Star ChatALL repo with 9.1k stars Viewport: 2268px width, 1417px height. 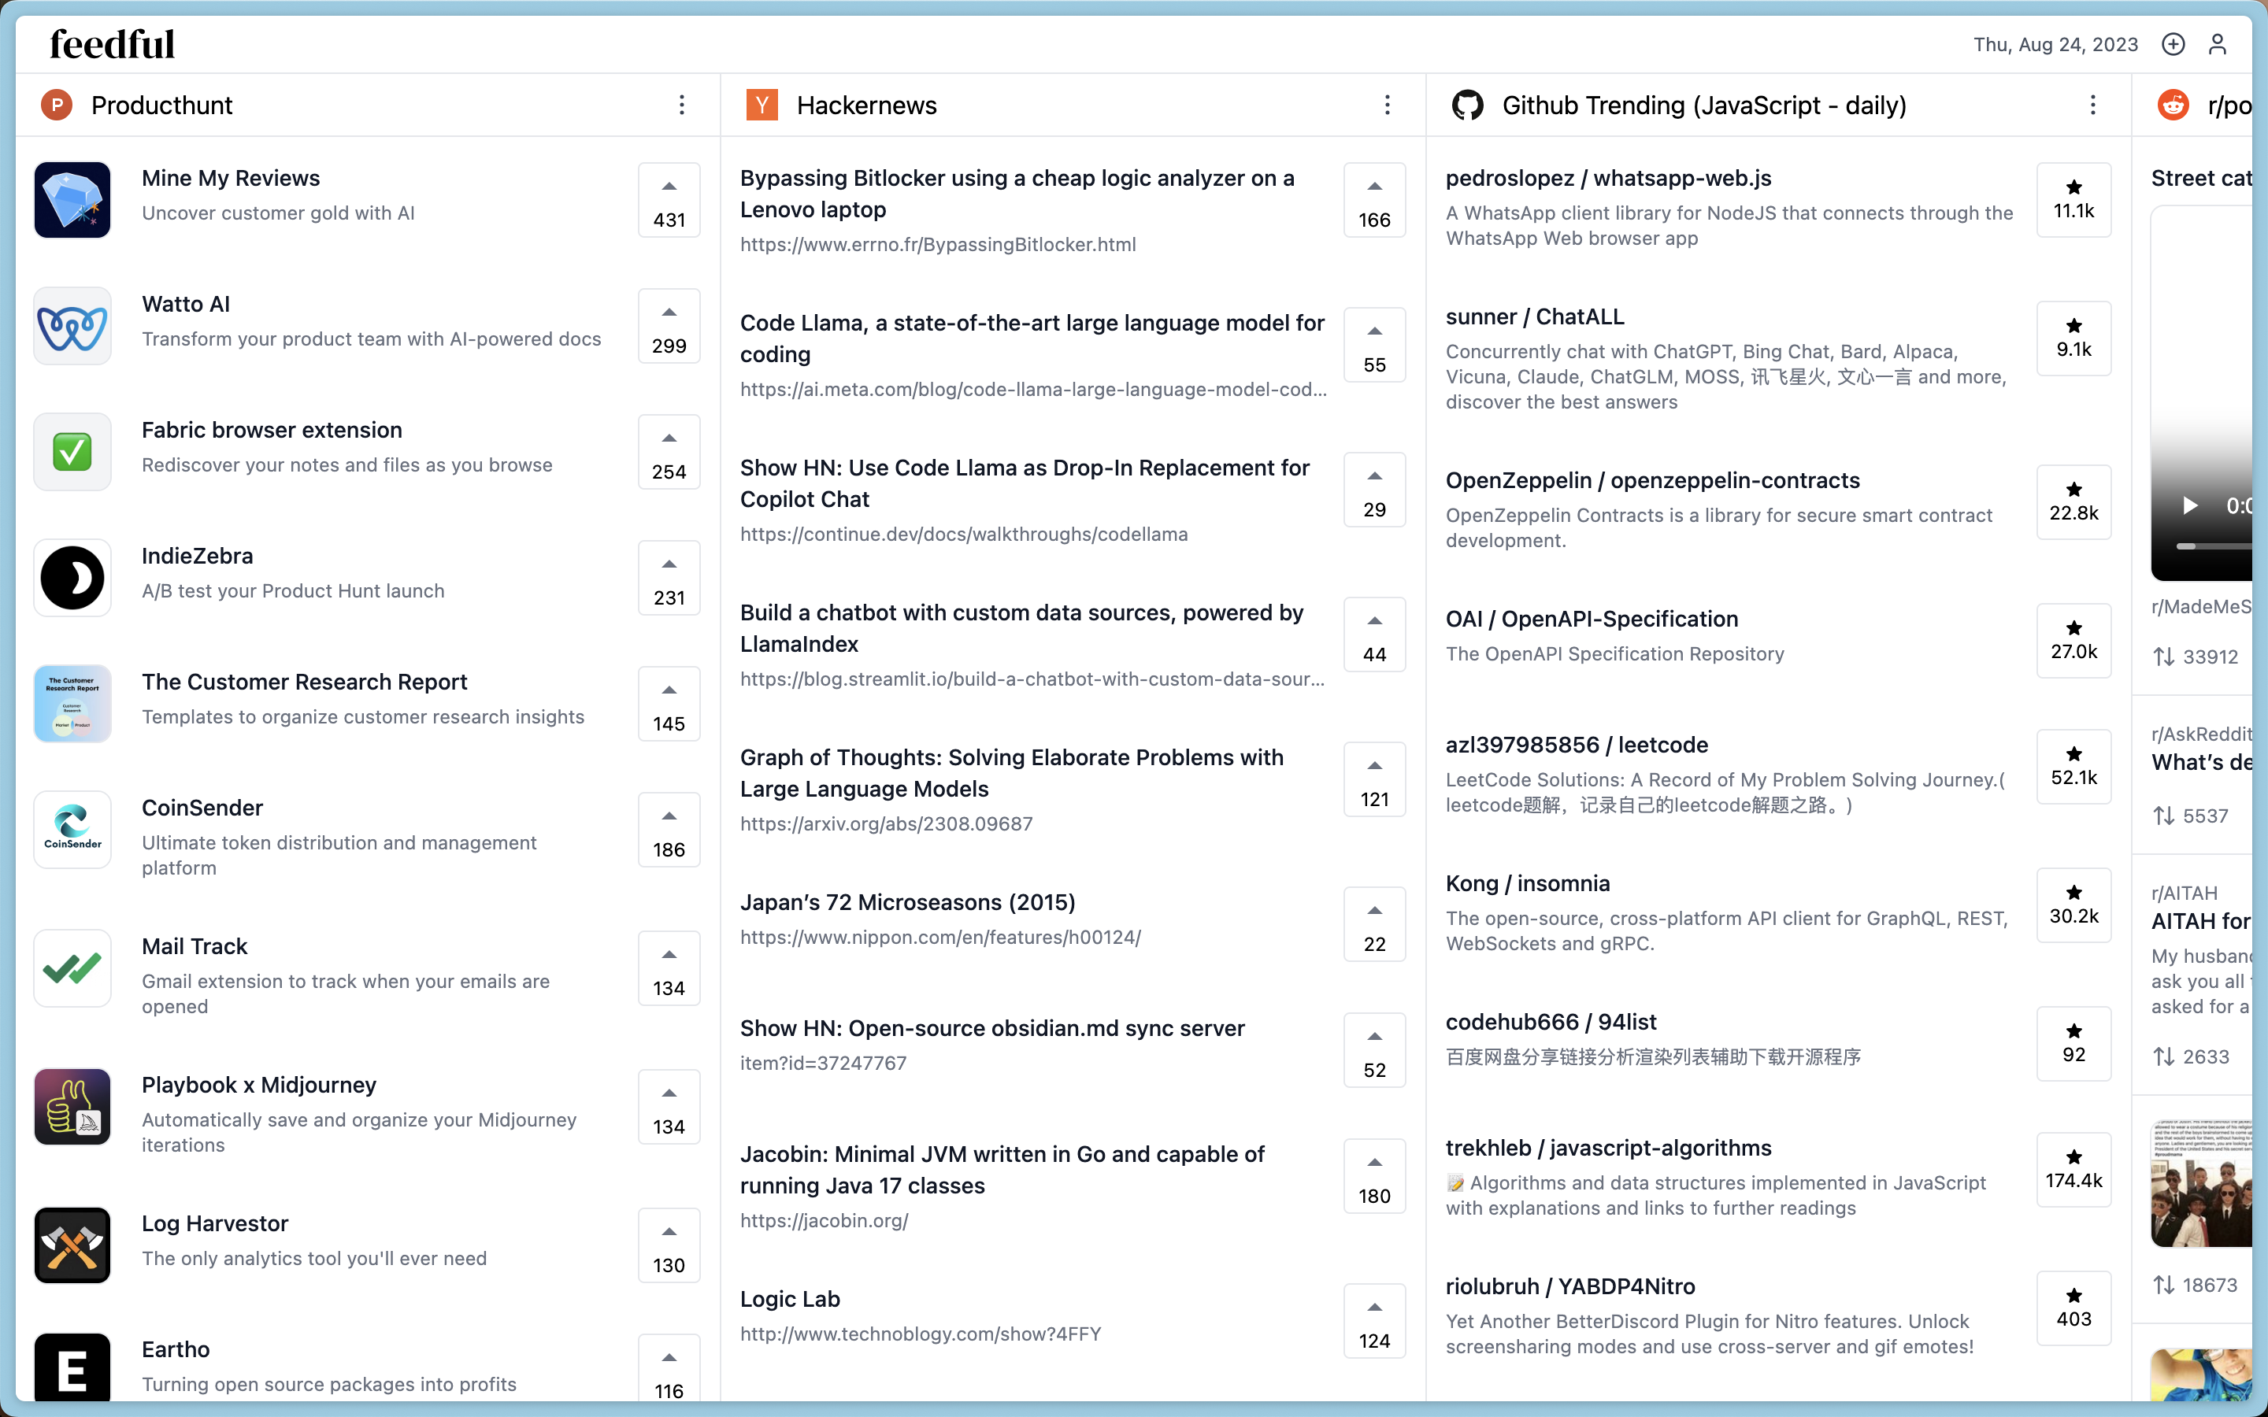(2074, 339)
